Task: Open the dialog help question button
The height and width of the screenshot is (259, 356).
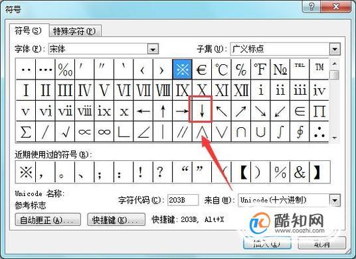Action: [311, 7]
